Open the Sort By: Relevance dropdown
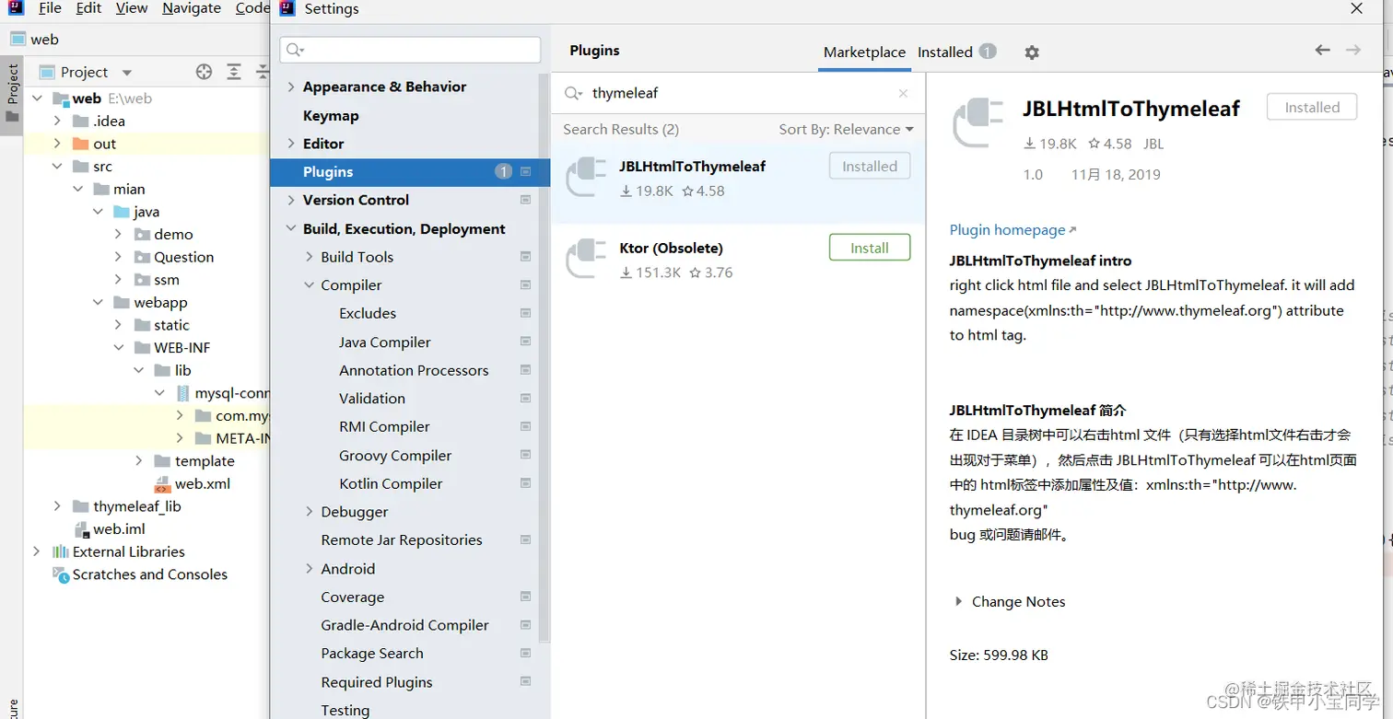This screenshot has width=1393, height=719. tap(846, 129)
